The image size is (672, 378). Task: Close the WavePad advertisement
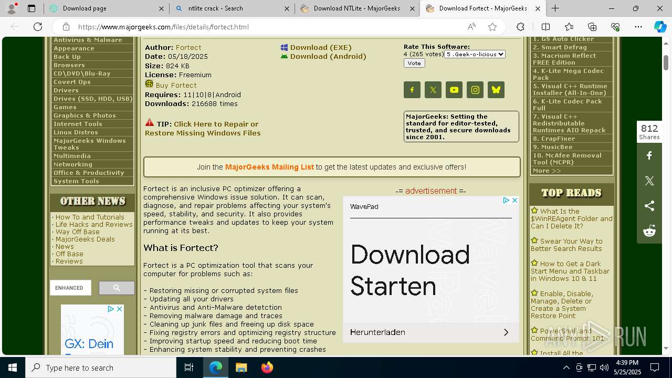coord(514,201)
